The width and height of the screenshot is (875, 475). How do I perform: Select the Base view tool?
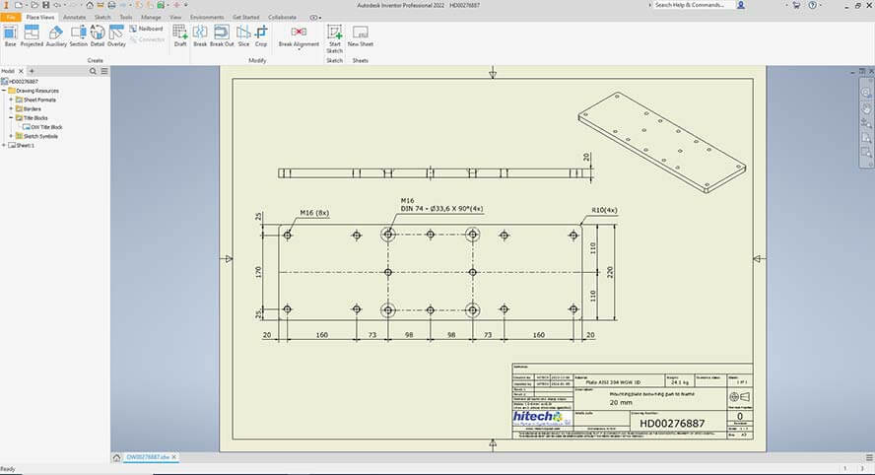coord(10,35)
